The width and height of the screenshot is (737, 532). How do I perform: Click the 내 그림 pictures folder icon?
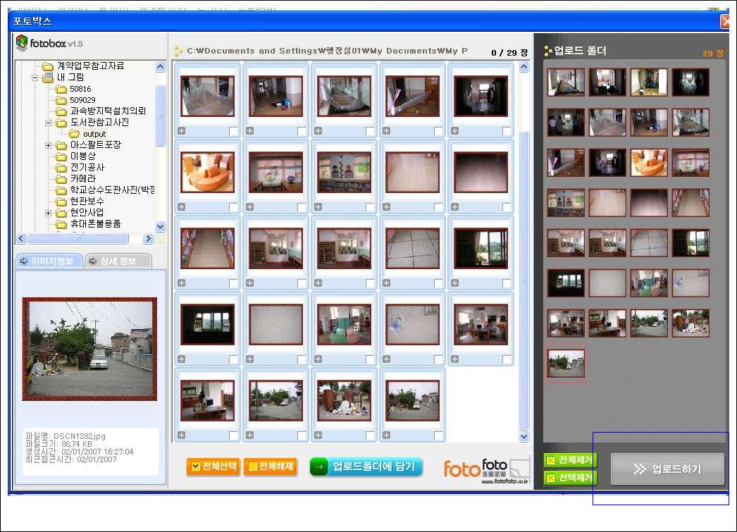[x=47, y=78]
